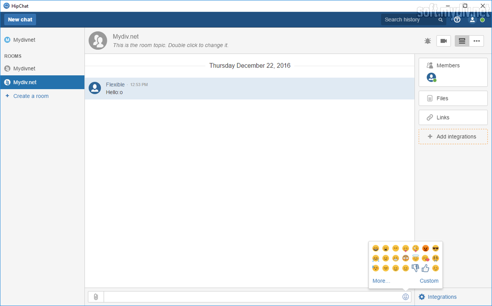Select the sunglasses emoji
The width and height of the screenshot is (492, 306).
(x=436, y=248)
